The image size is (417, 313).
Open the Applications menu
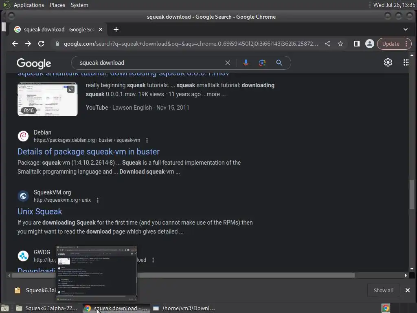click(x=29, y=5)
